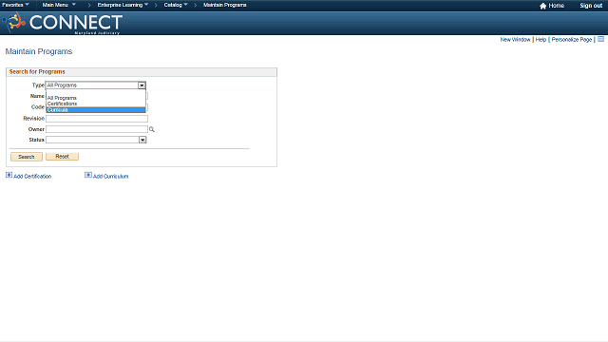Click the Home house icon
Screen dimensions: 608x342
click(542, 6)
